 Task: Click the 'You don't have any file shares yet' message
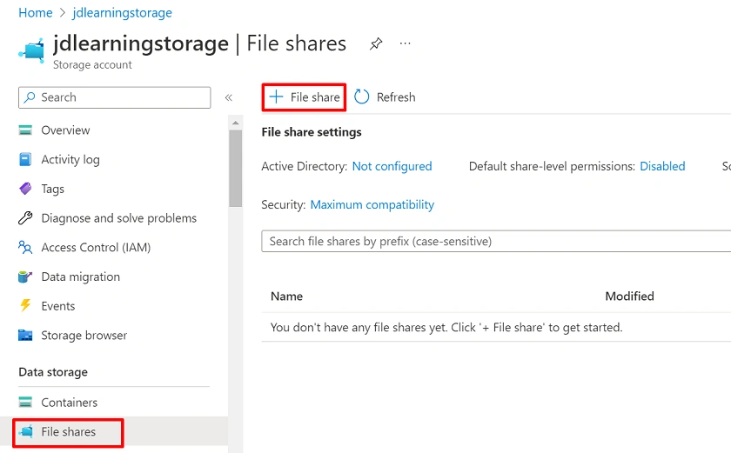(446, 328)
